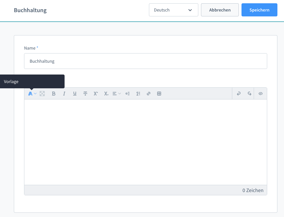284x217 pixels.
Task: Toggle italic formatting
Action: tap(64, 94)
